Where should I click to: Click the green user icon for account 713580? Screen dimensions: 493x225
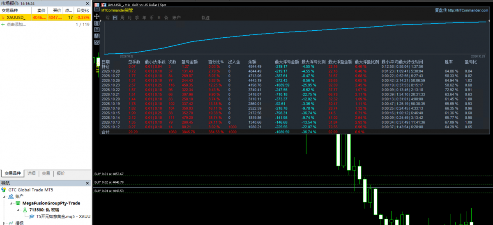25,210
